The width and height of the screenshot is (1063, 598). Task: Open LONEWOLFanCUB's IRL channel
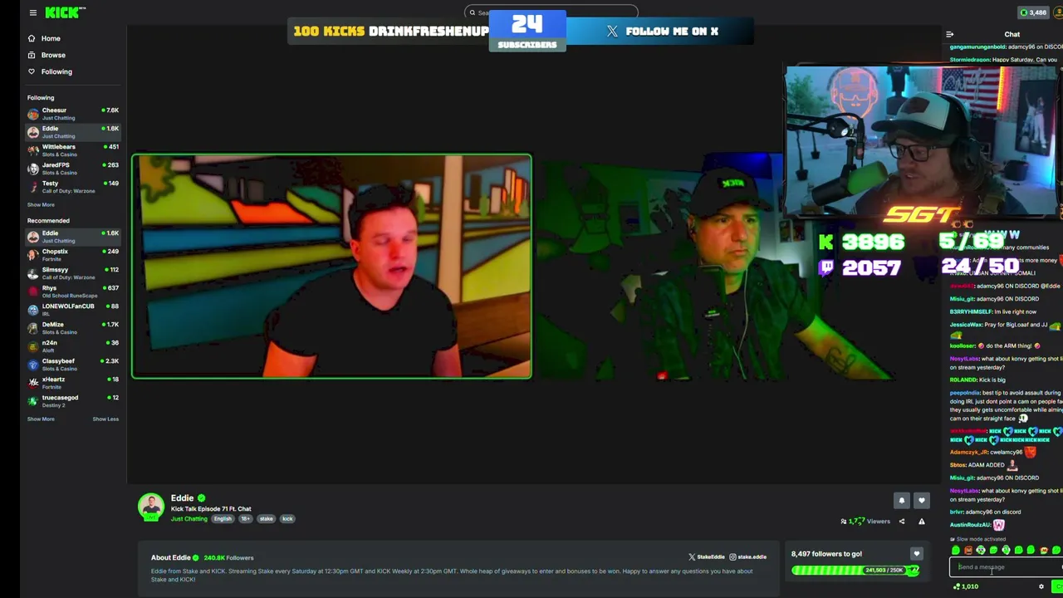(x=73, y=310)
